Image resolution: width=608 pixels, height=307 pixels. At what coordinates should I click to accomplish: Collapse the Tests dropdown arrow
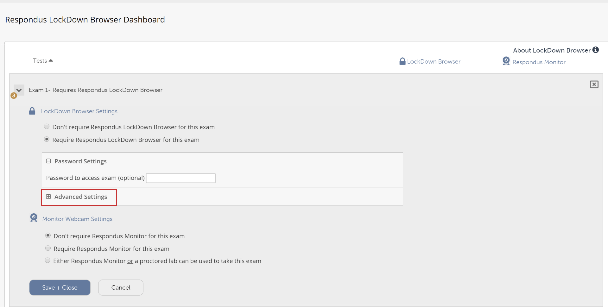tap(51, 60)
